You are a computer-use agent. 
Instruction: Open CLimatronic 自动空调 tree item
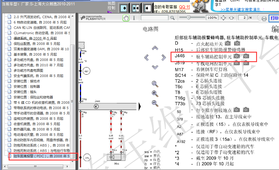coord(42,33)
